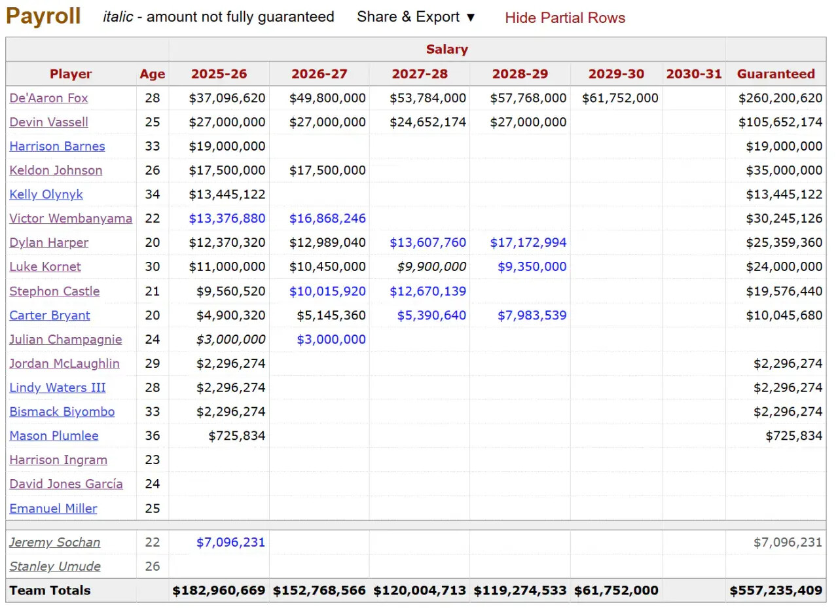Open Mason Plumlee's player page
Viewport: 838px width, 614px height.
54,436
